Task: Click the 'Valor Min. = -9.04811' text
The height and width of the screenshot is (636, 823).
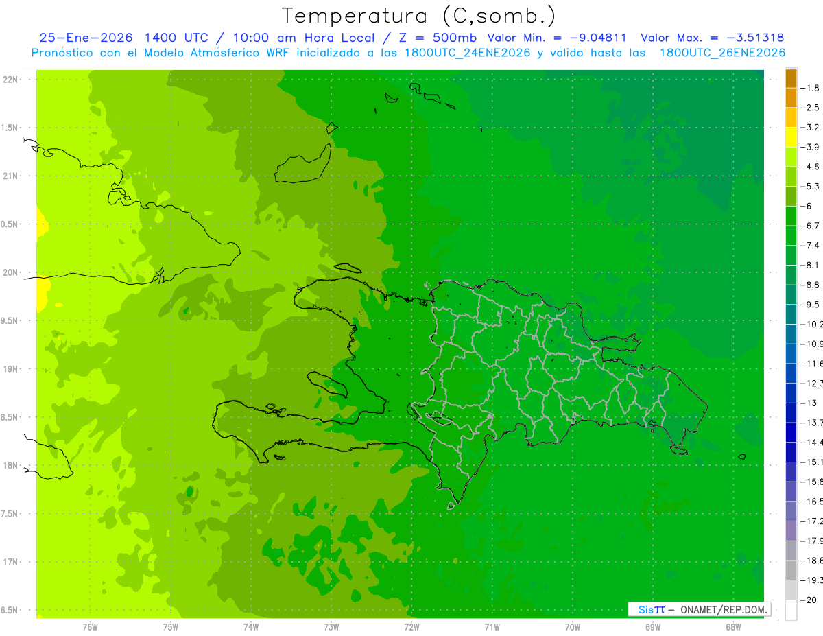Action: pyautogui.click(x=557, y=38)
